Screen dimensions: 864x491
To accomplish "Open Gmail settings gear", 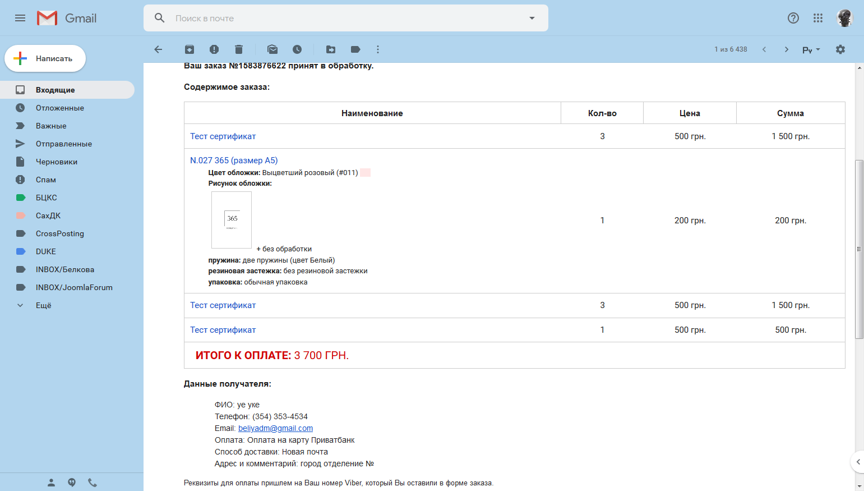I will 840,49.
